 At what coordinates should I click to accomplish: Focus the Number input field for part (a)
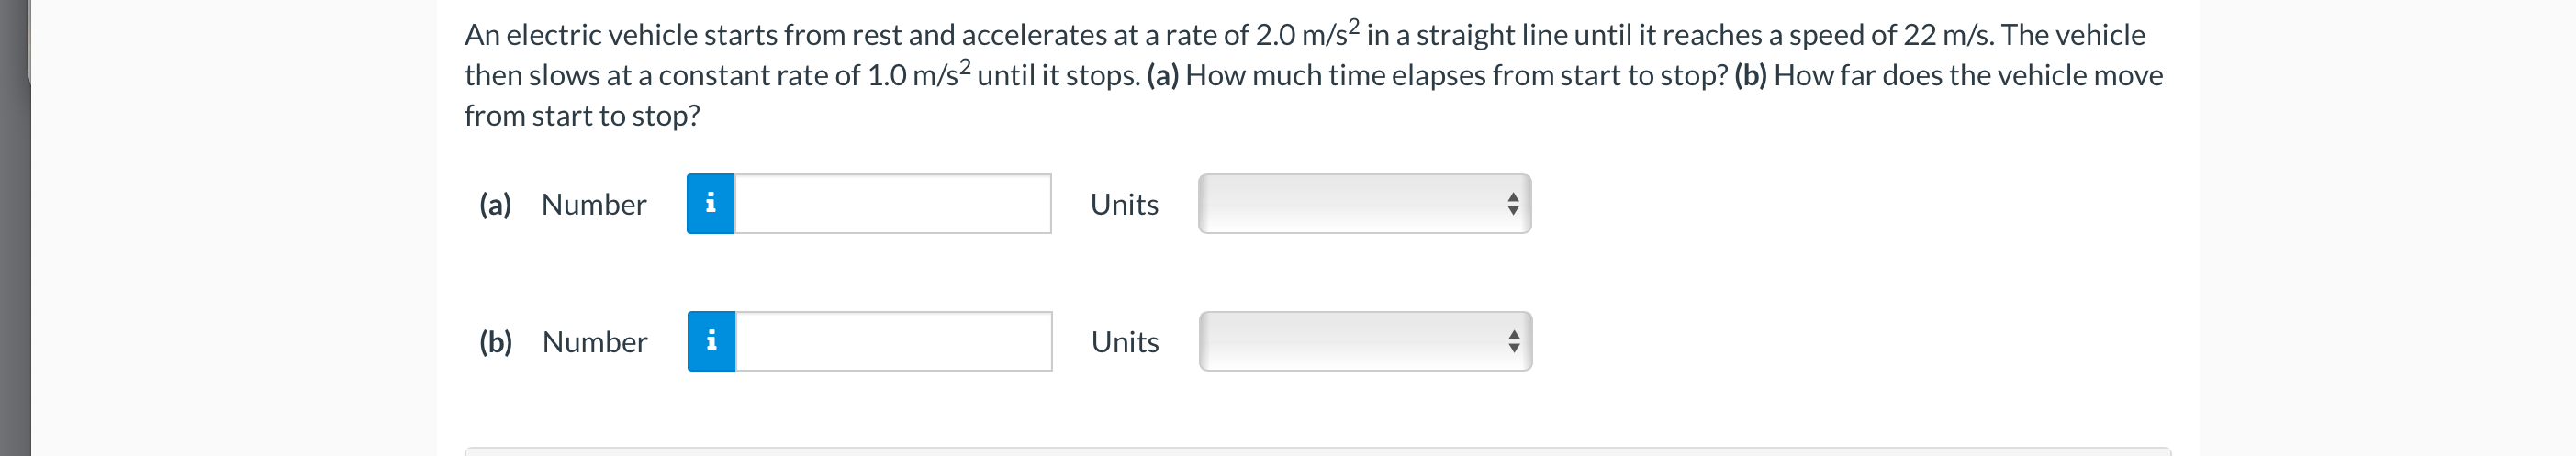(x=893, y=204)
